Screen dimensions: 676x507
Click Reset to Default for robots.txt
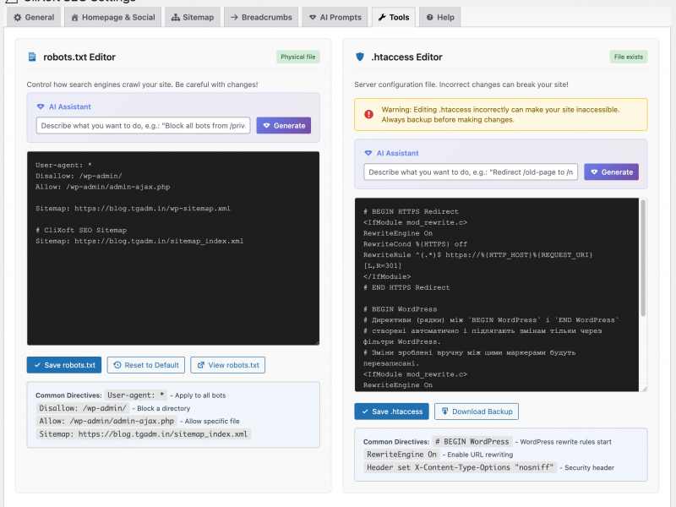[145, 364]
